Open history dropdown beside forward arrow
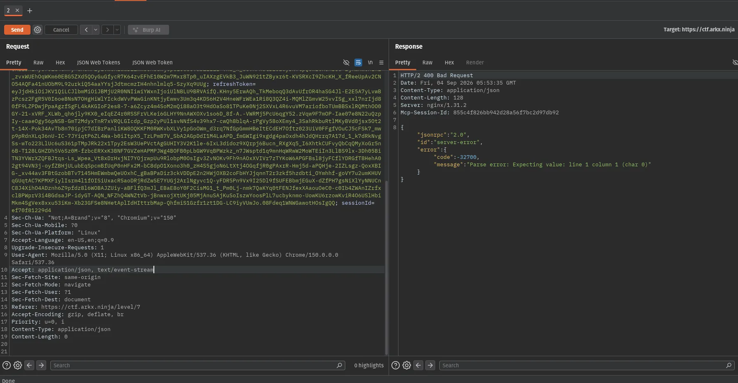 pyautogui.click(x=117, y=30)
